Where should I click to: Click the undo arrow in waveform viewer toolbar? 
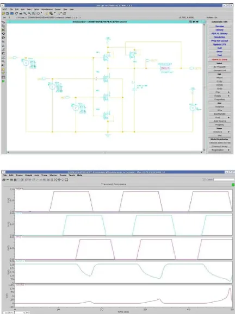pos(8,180)
